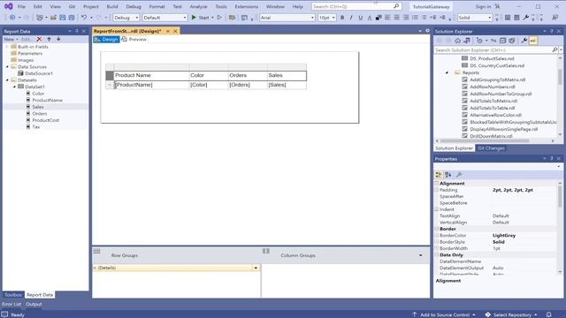Open the Output tab at bottom
This screenshot has height=318, width=566.
point(34,304)
